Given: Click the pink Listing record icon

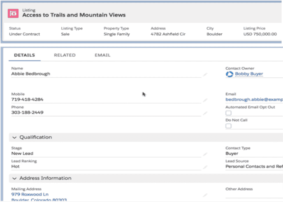Looking at the screenshot, I should [x=14, y=13].
